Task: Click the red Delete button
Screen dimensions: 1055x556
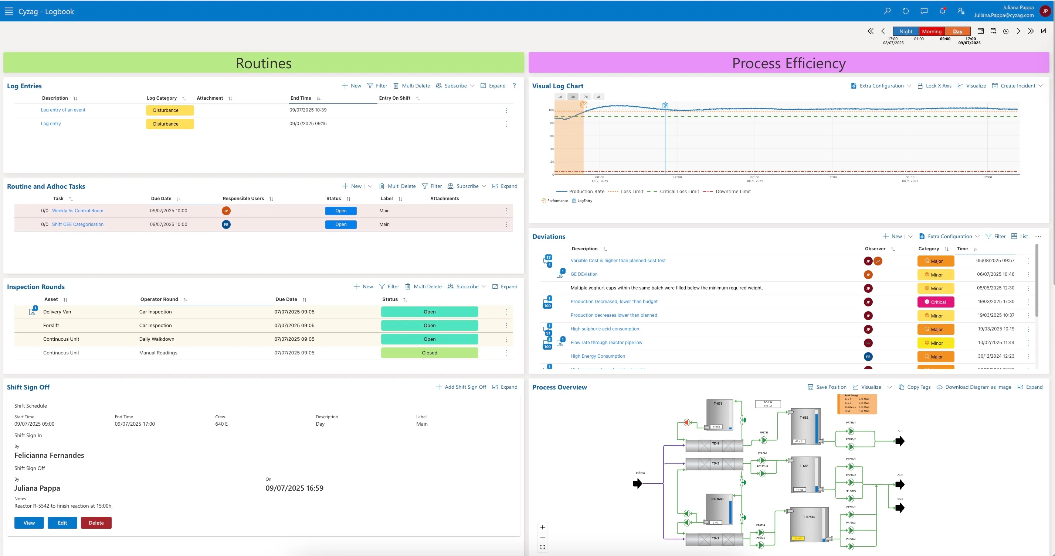Action: click(96, 522)
